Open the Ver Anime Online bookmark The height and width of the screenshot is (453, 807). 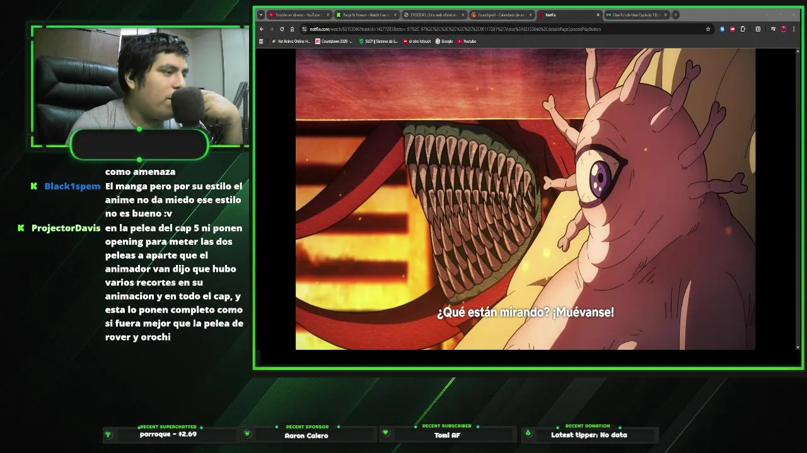[x=291, y=42]
